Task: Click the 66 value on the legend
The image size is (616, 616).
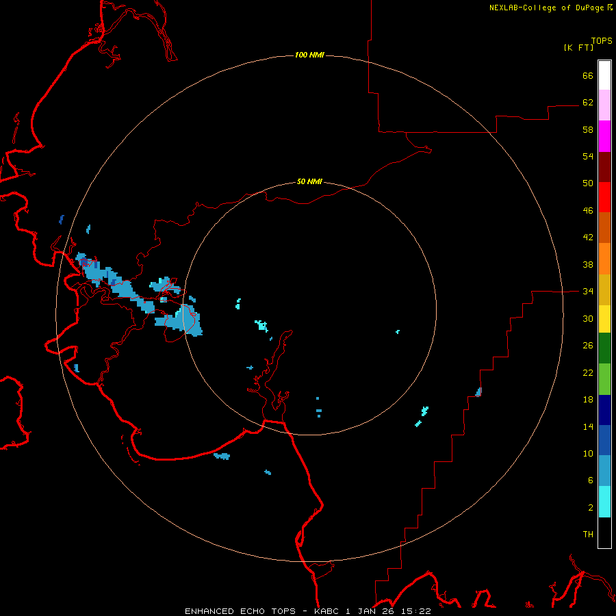Action: pyautogui.click(x=588, y=75)
